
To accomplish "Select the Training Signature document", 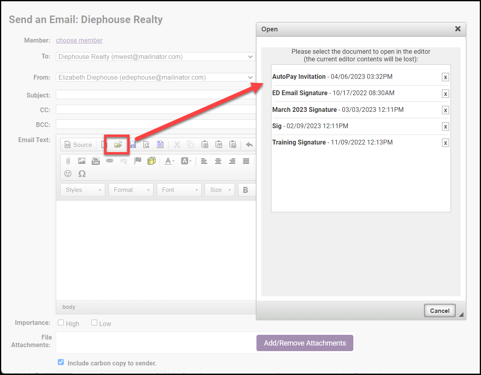I will pyautogui.click(x=299, y=142).
